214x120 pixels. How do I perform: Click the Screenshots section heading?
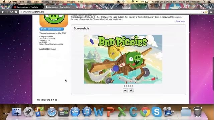pyautogui.click(x=82, y=28)
